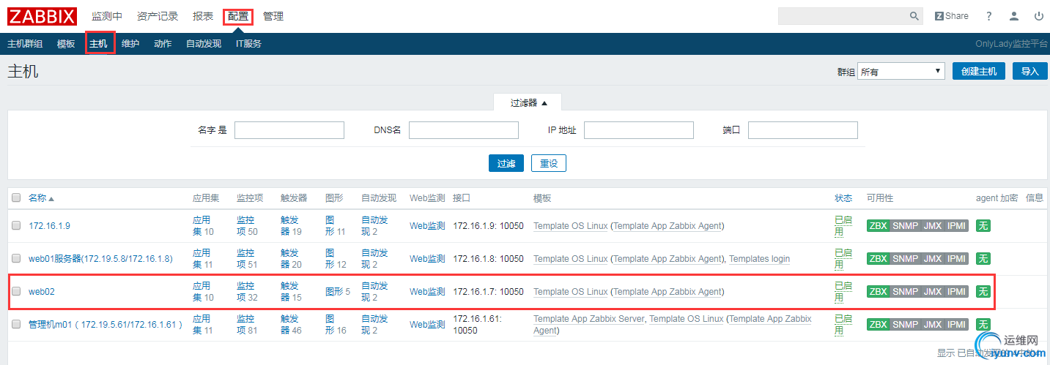Open Web监测 for 172.16.1.9

(427, 226)
